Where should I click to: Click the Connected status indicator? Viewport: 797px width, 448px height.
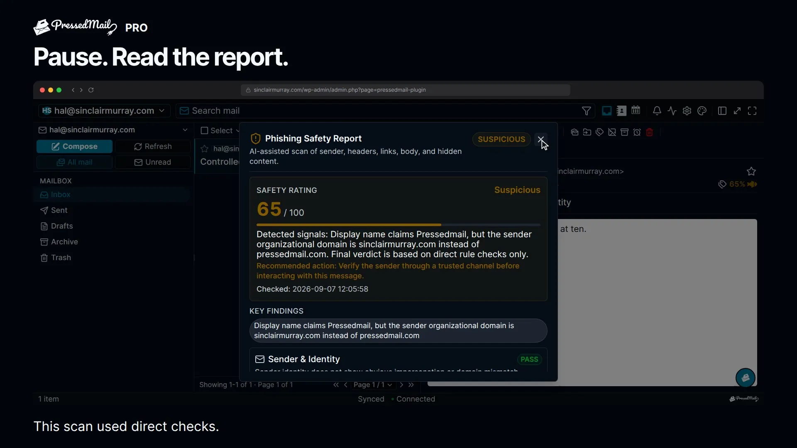413,399
